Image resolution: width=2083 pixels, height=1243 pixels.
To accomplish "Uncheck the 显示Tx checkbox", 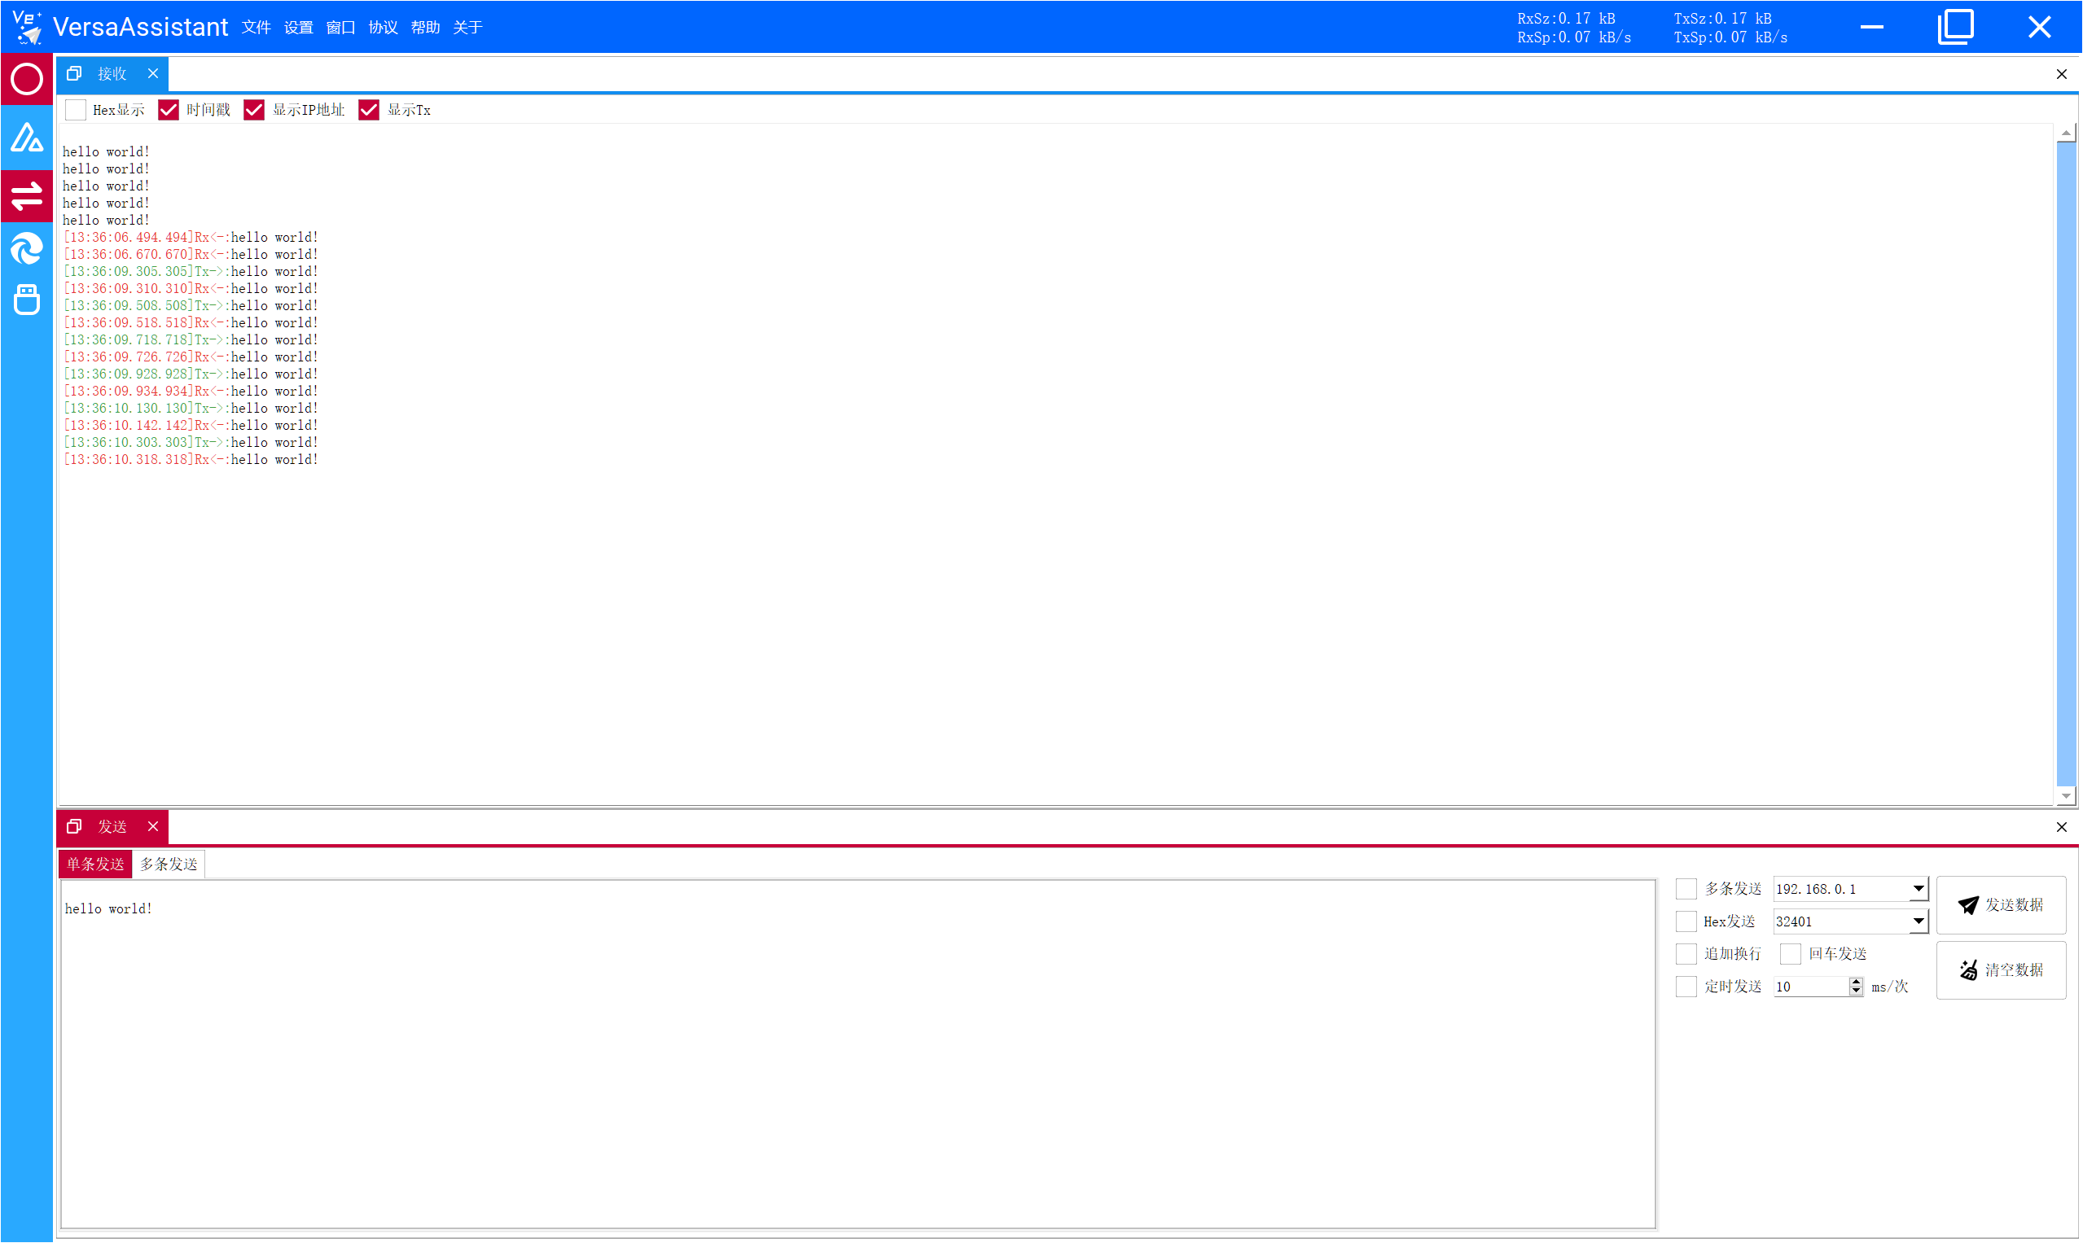I will coord(369,110).
